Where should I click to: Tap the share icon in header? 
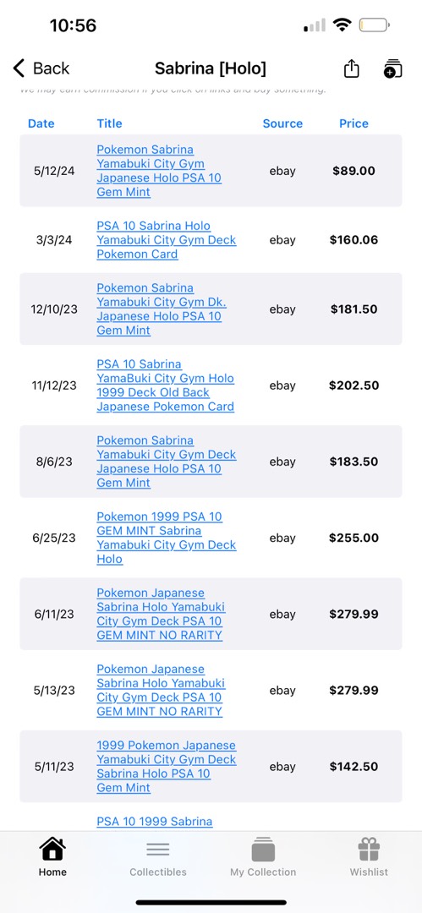point(351,68)
